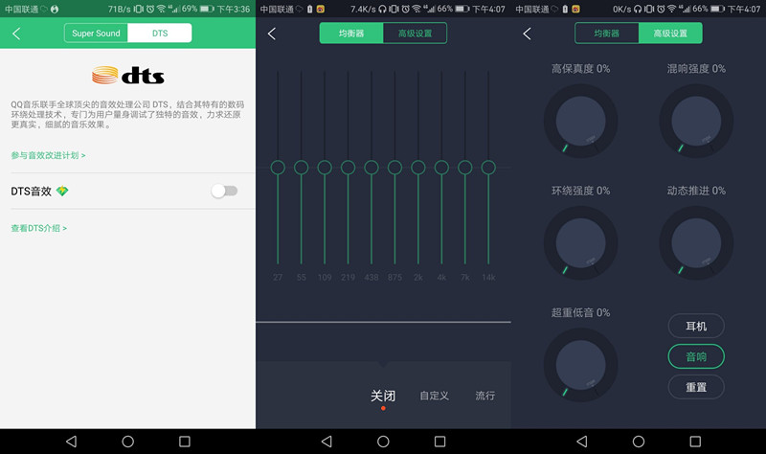Select 音响 output mode

[696, 356]
